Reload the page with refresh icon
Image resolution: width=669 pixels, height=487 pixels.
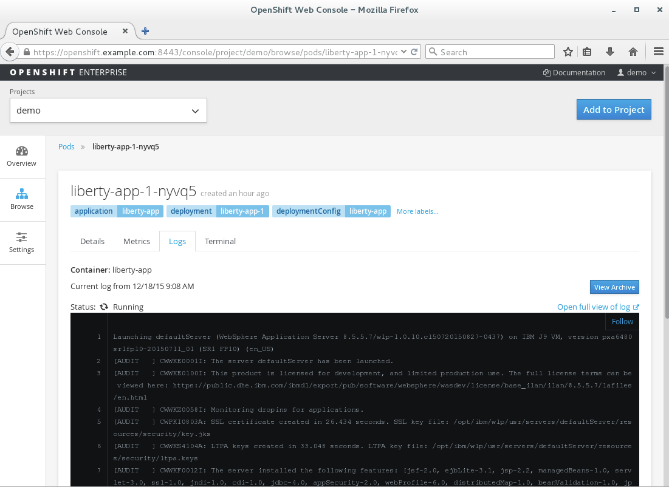414,52
